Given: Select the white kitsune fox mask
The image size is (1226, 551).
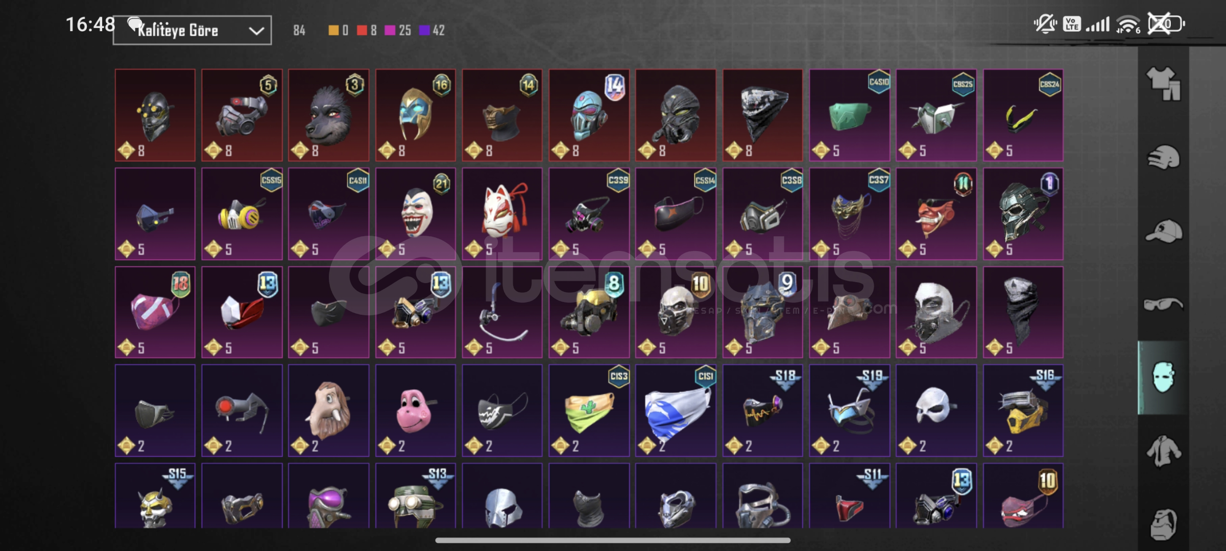Looking at the screenshot, I should [x=502, y=214].
